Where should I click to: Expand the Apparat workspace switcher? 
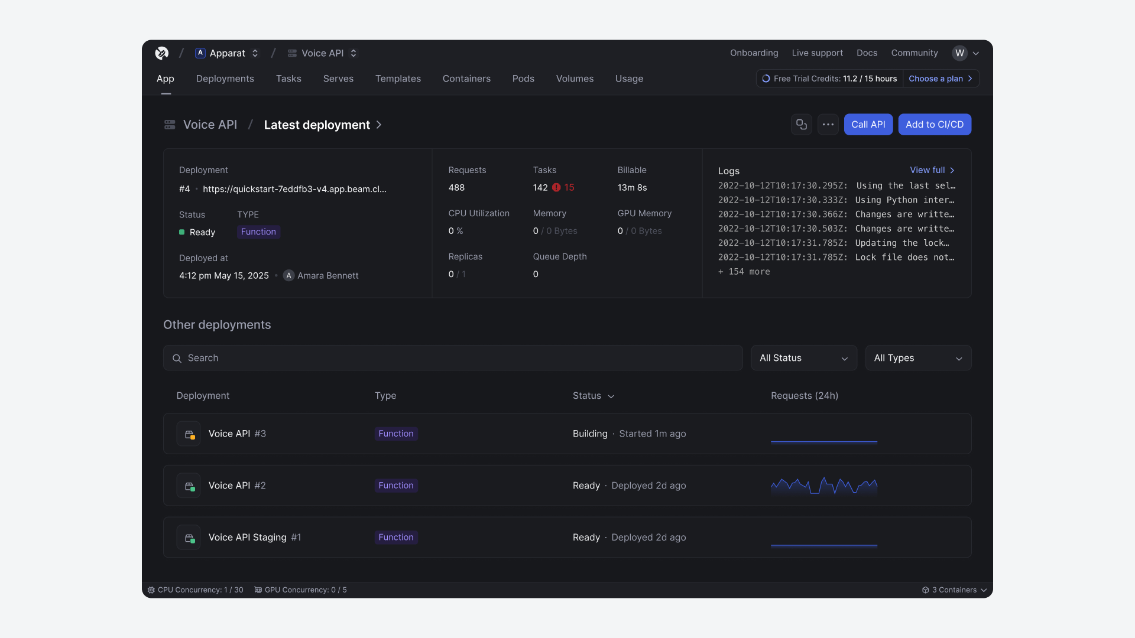(x=255, y=53)
